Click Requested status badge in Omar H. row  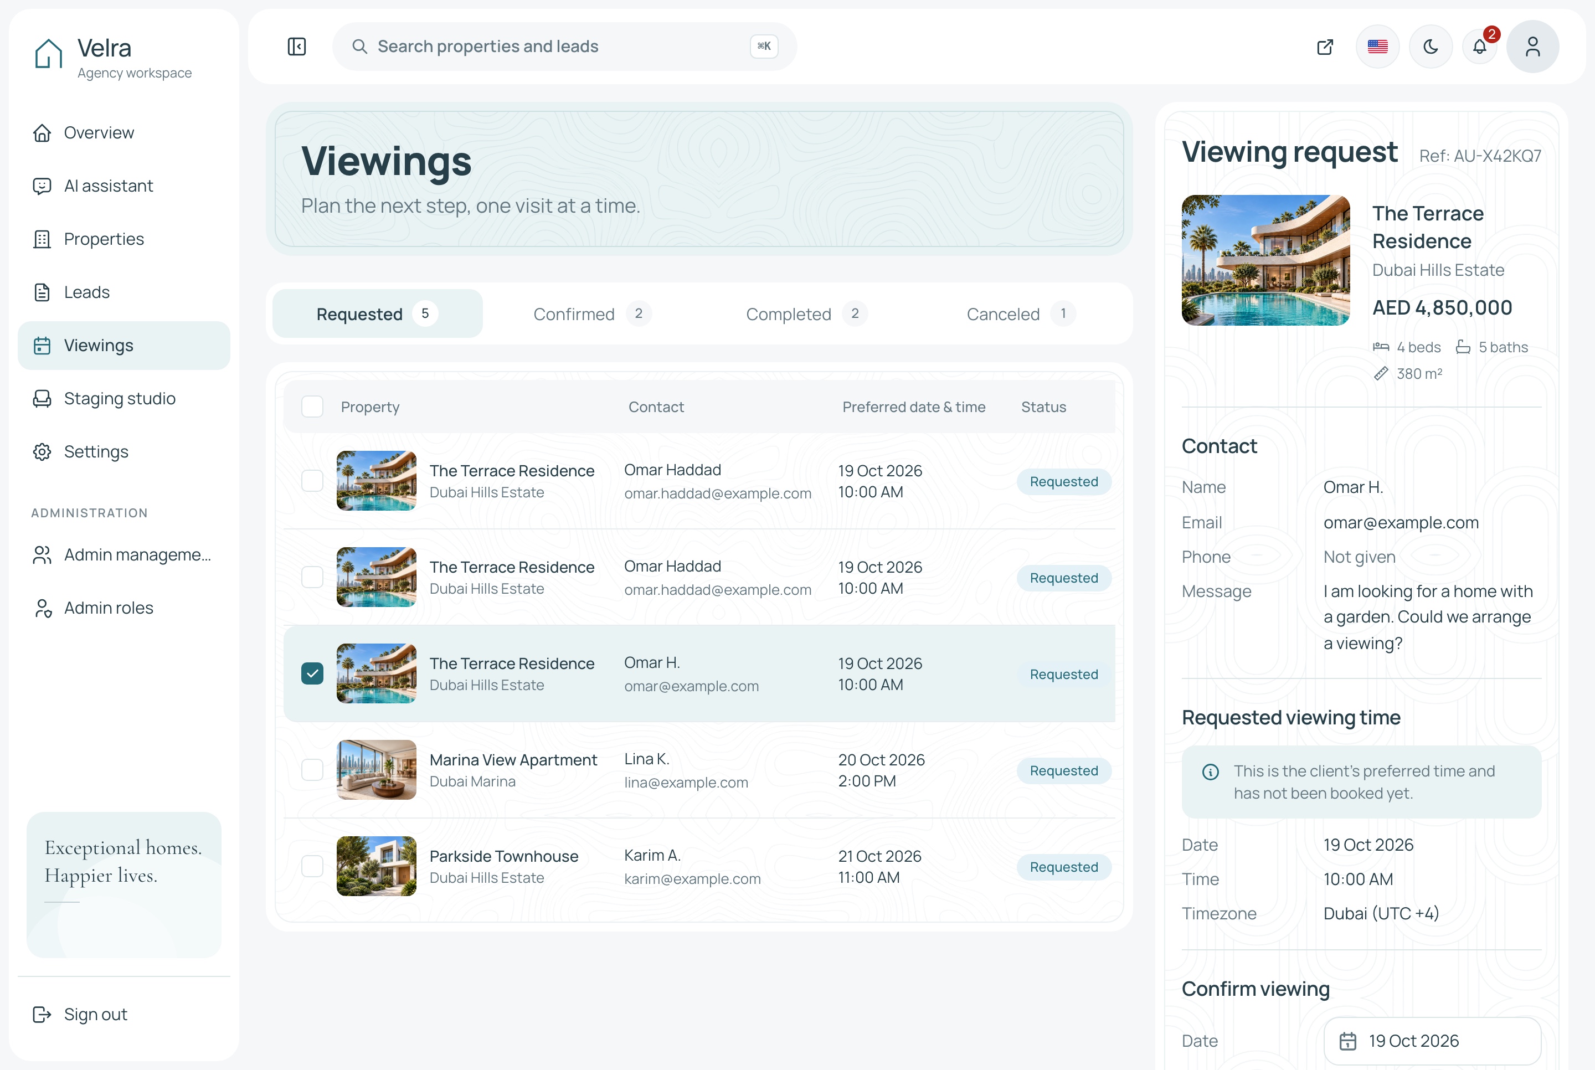click(1063, 674)
